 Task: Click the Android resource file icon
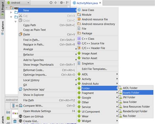[x=79, y=19]
